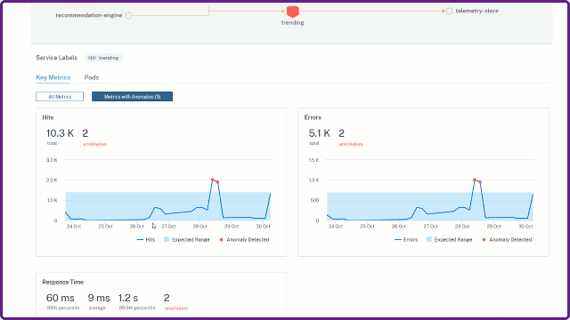
Task: Click anomalies count in Errors card
Action: pyautogui.click(x=342, y=133)
